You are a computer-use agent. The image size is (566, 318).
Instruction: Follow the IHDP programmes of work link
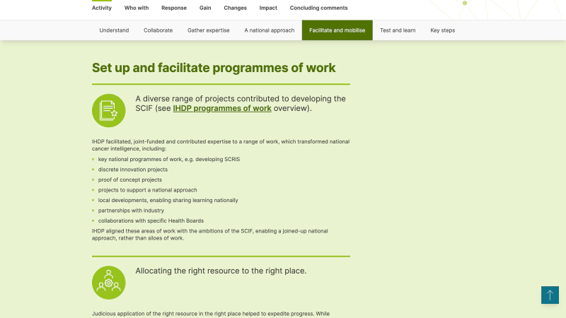pyautogui.click(x=222, y=109)
